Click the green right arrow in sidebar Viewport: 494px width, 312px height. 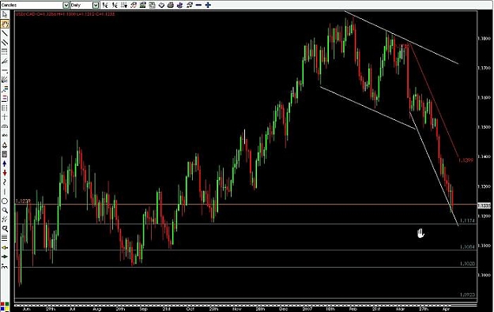pyautogui.click(x=5, y=257)
